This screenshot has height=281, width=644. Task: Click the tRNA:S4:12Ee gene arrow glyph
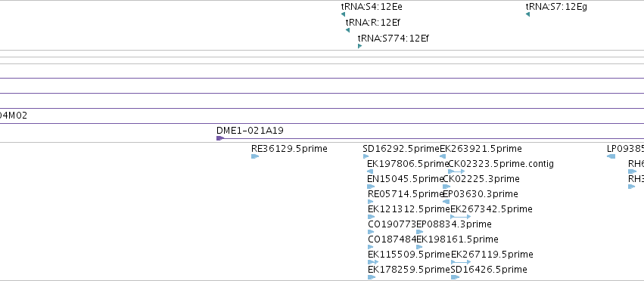click(343, 15)
